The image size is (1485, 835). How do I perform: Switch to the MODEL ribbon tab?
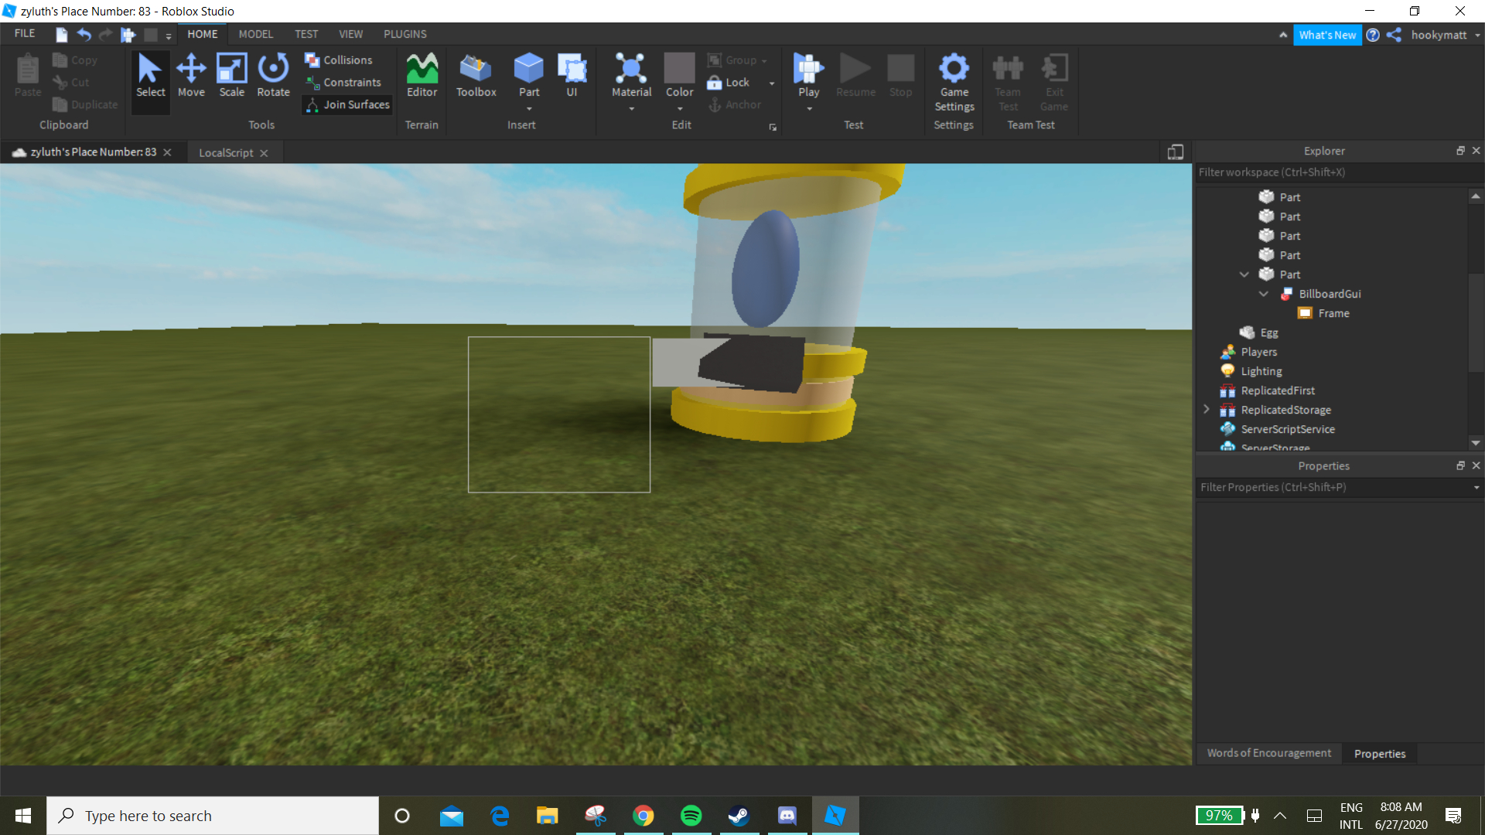[x=255, y=34]
